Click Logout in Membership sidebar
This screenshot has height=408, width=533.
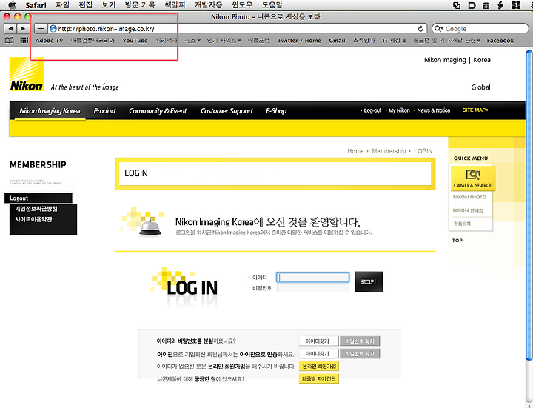[38, 198]
